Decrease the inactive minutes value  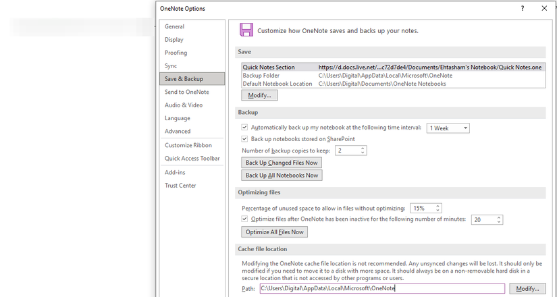499,222
